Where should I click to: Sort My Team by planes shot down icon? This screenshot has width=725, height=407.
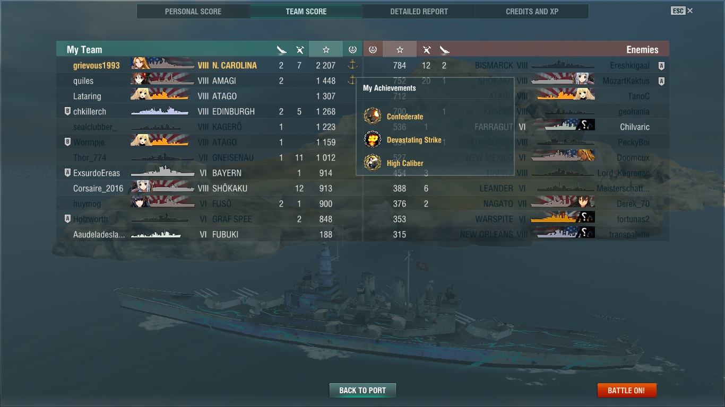click(300, 50)
